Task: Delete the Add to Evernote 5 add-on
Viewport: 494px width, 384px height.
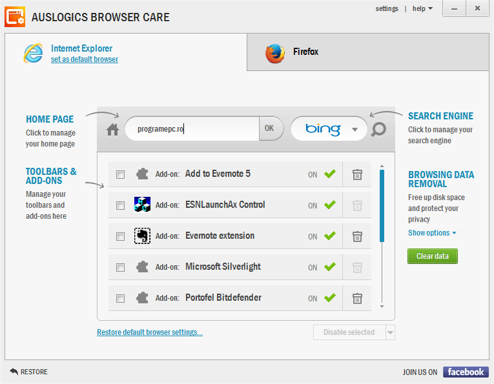Action: tap(357, 174)
